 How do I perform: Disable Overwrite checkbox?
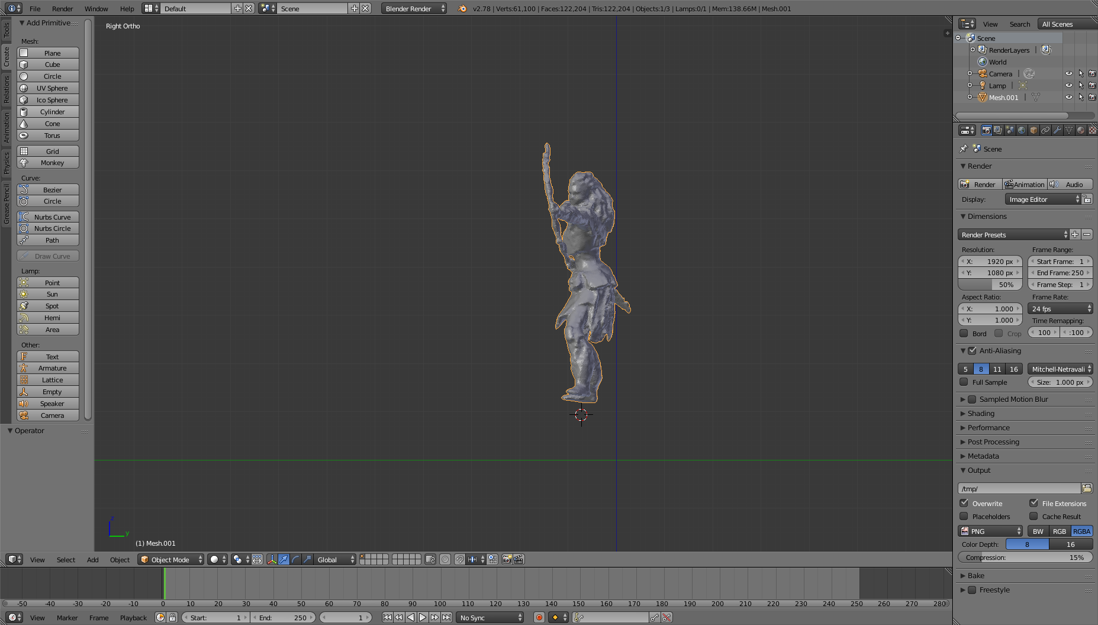coord(964,503)
